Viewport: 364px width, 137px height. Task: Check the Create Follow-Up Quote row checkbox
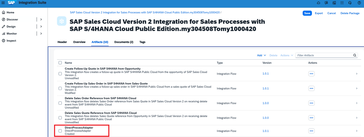click(x=60, y=74)
